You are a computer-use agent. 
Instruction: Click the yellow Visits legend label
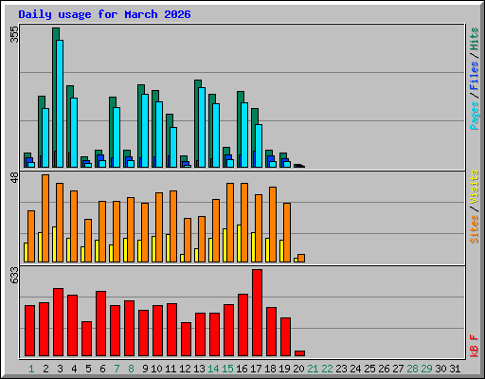475,187
